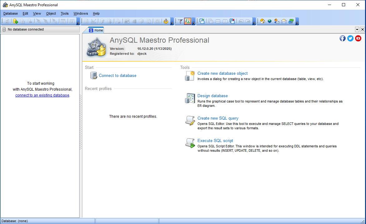
Task: Open the tab list dropdown arrow at the top right
Action: pyautogui.click(x=357, y=29)
